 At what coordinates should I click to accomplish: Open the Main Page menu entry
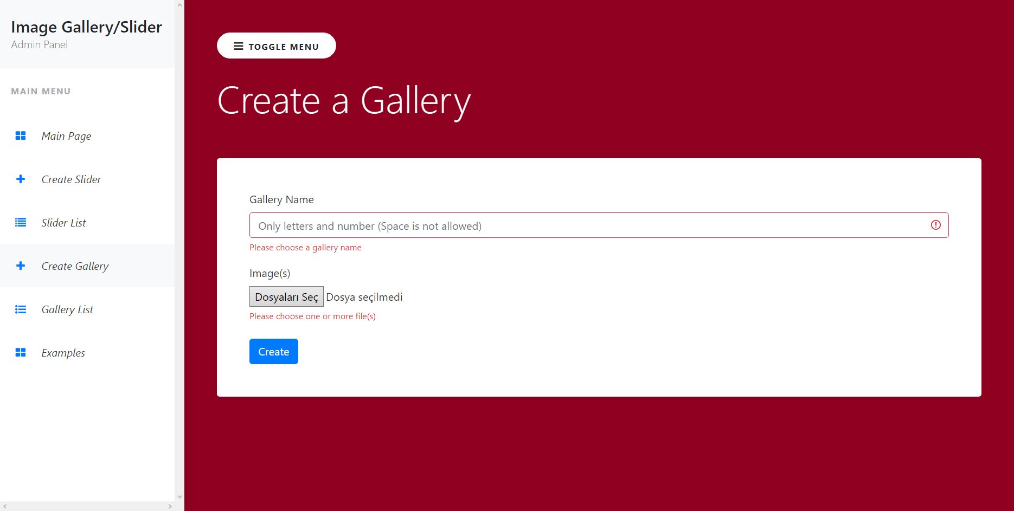click(x=66, y=136)
